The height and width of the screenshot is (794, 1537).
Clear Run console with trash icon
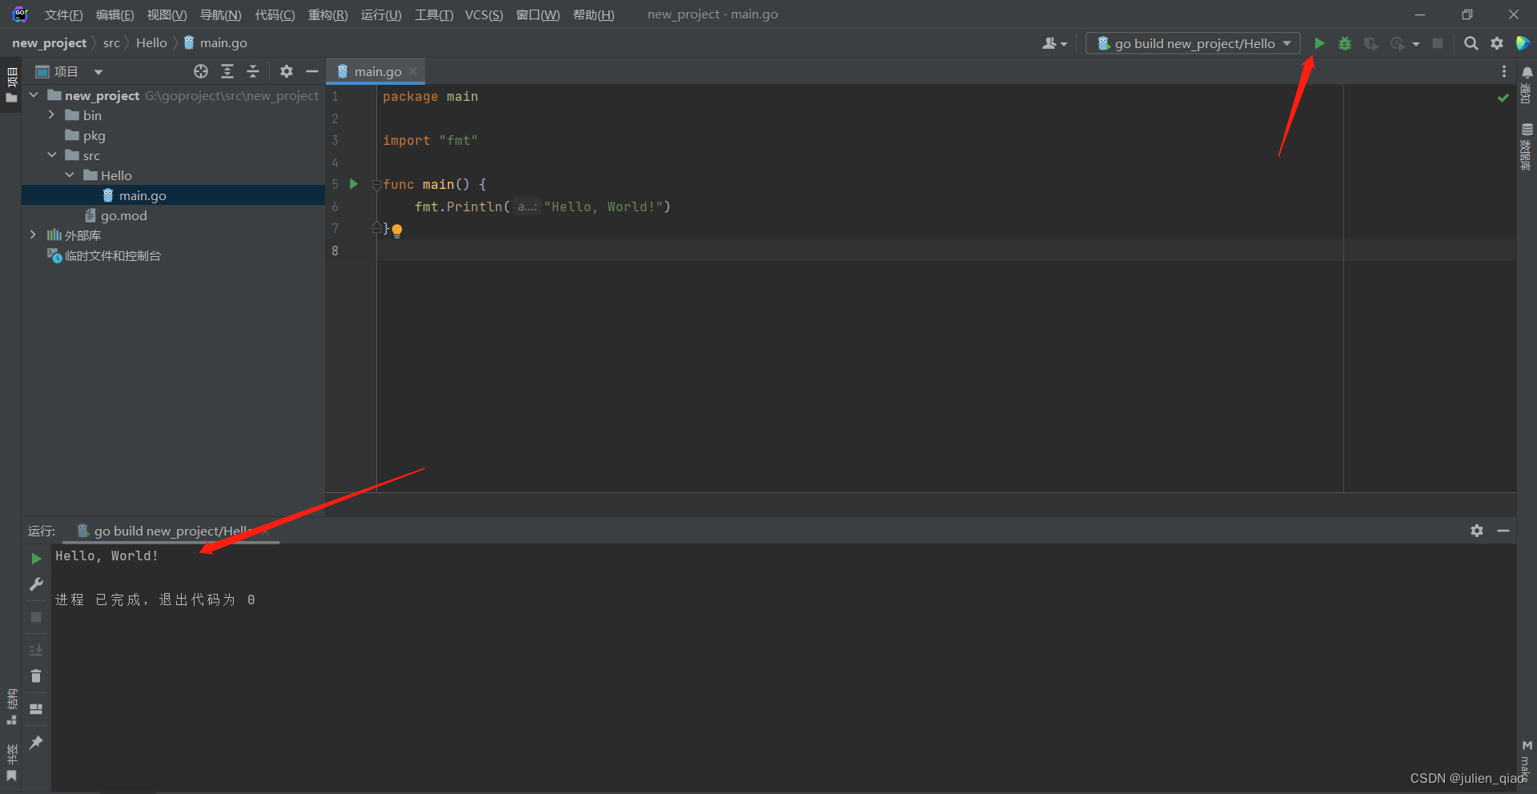[x=36, y=676]
